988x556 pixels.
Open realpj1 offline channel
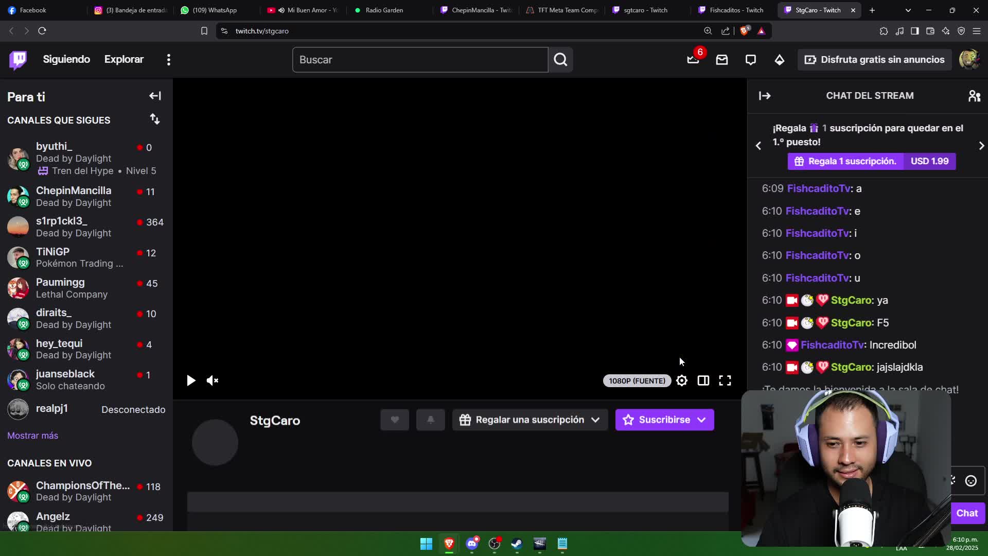pos(86,409)
